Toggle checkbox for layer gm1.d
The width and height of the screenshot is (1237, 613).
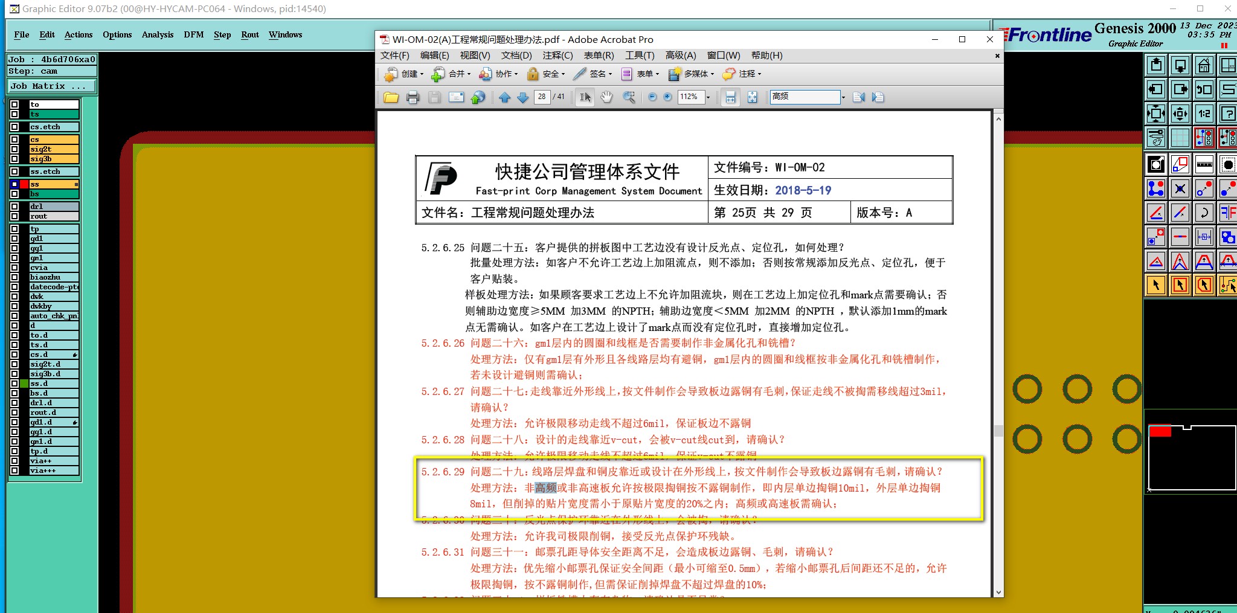click(x=14, y=441)
